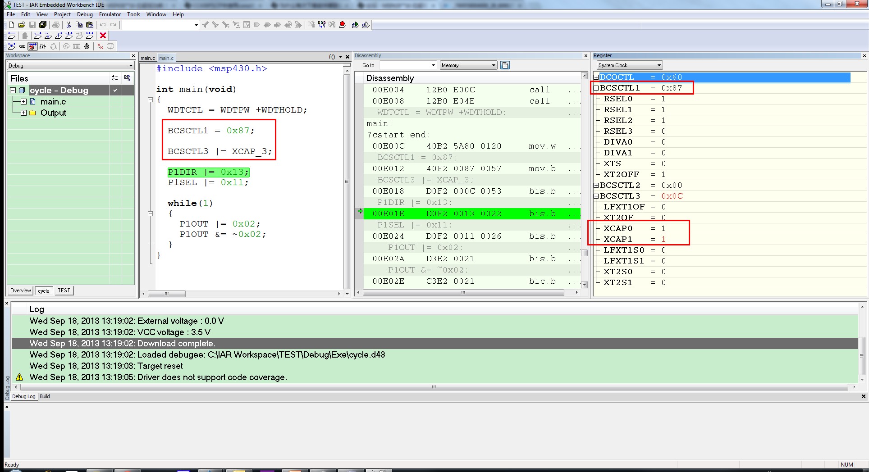Close the Workspace panel

point(133,56)
